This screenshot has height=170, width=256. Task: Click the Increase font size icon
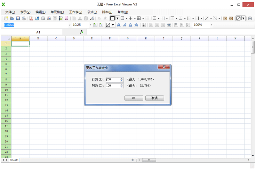(95, 25)
